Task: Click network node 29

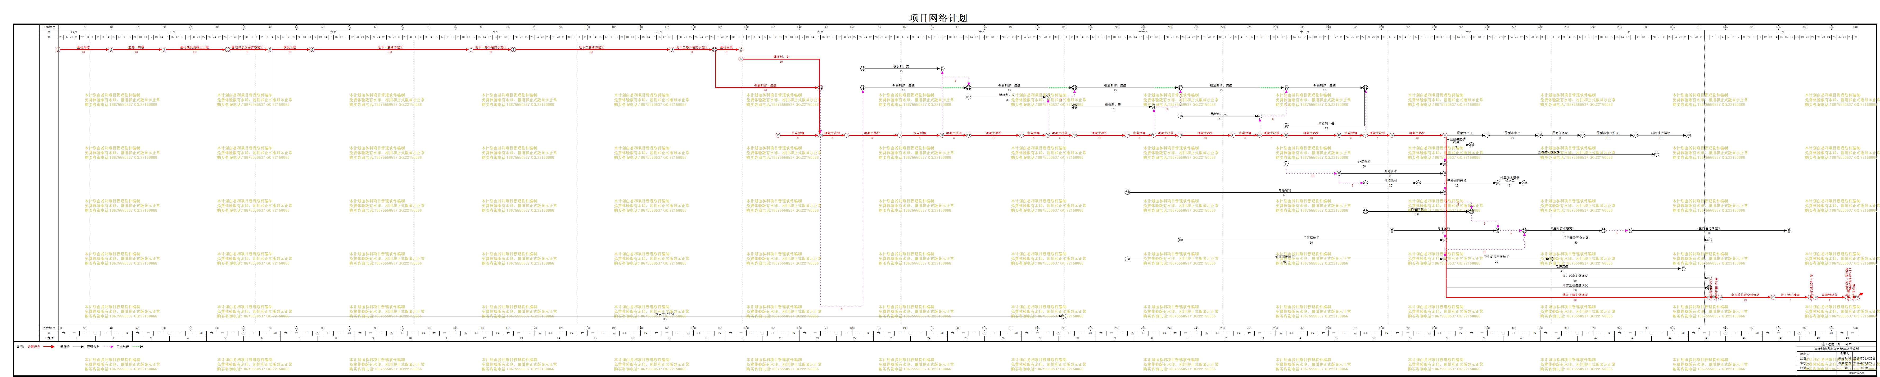Action: 1074,88
